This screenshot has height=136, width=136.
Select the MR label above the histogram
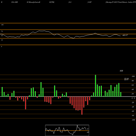click(x=121, y=71)
